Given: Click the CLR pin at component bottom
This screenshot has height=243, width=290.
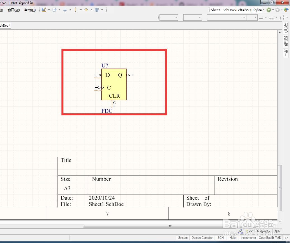Looking at the screenshot, I should tap(114, 103).
